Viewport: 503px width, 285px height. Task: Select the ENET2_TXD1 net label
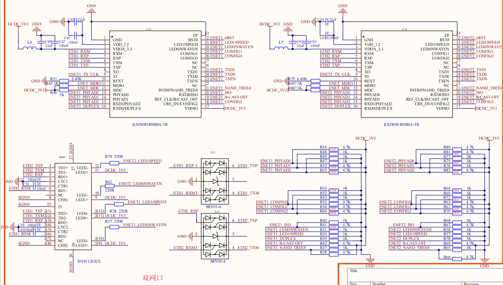click(474, 70)
